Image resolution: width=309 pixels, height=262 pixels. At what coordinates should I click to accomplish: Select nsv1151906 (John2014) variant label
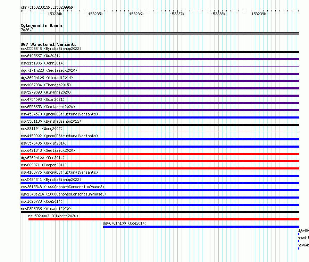point(43,63)
